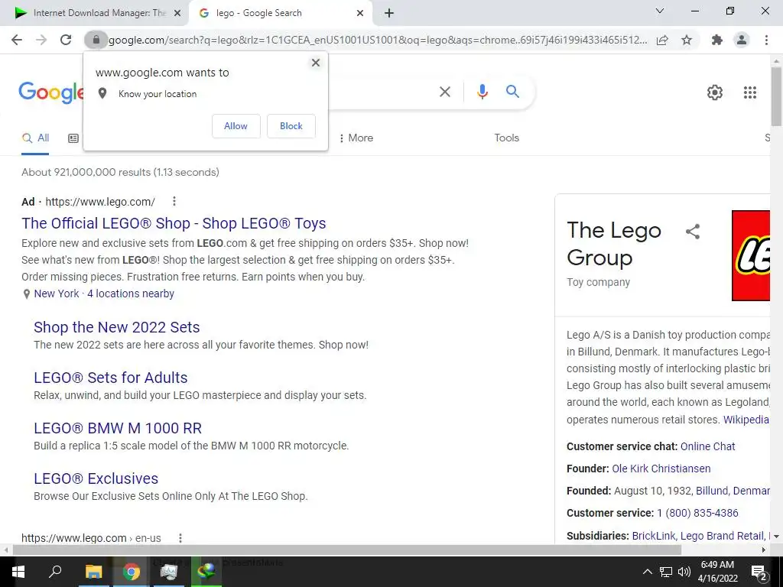The image size is (783, 587).
Task: Open the Chrome profile avatar
Action: click(742, 40)
